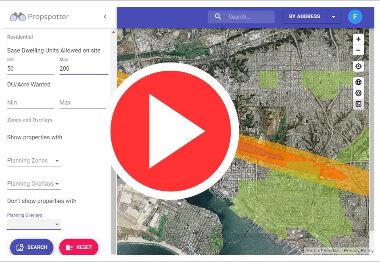
Task: Click the 'DU/Acre Wanted' label
Action: [x=29, y=84]
